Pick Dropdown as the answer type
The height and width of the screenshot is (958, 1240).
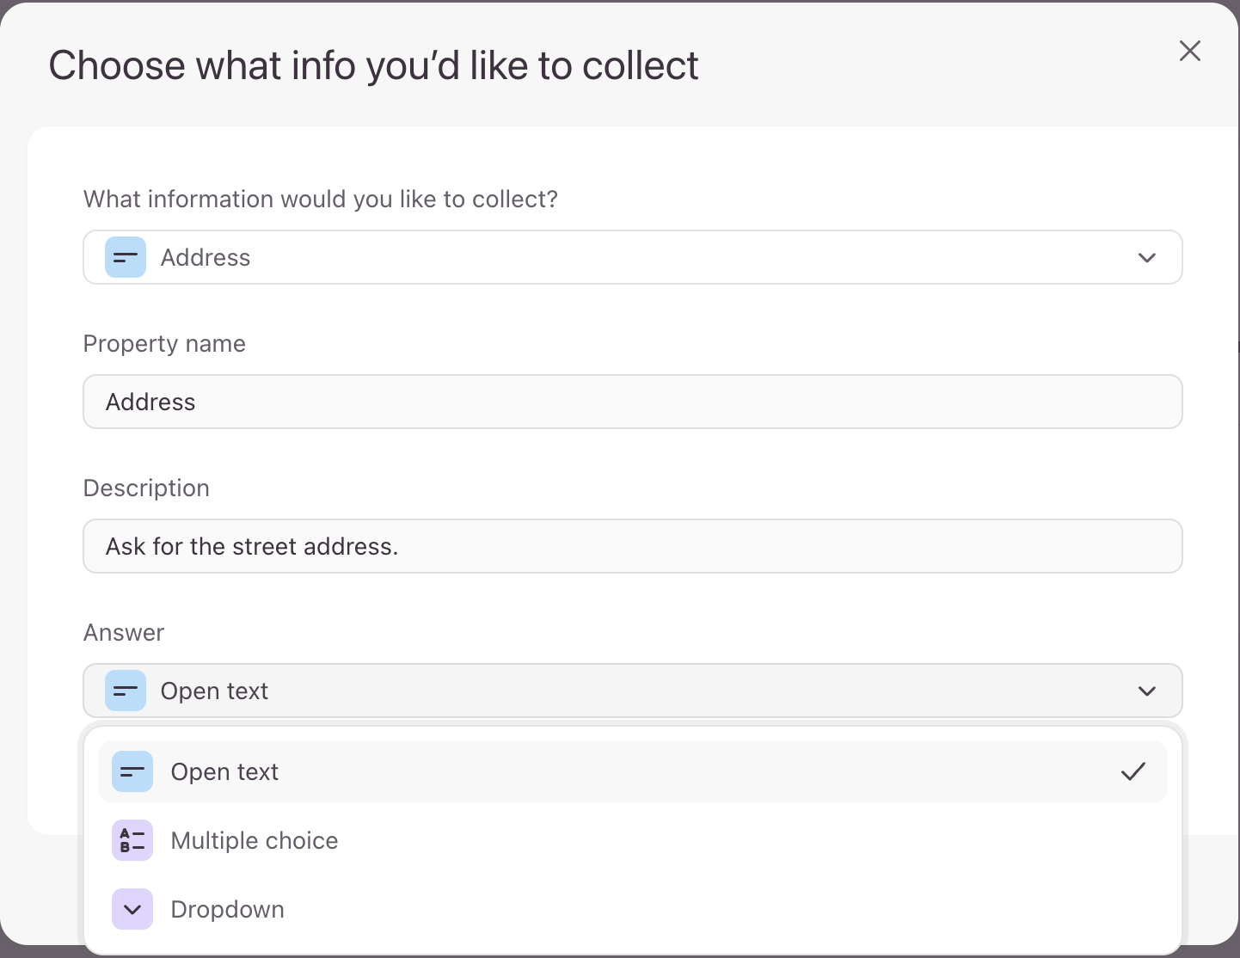228,910
